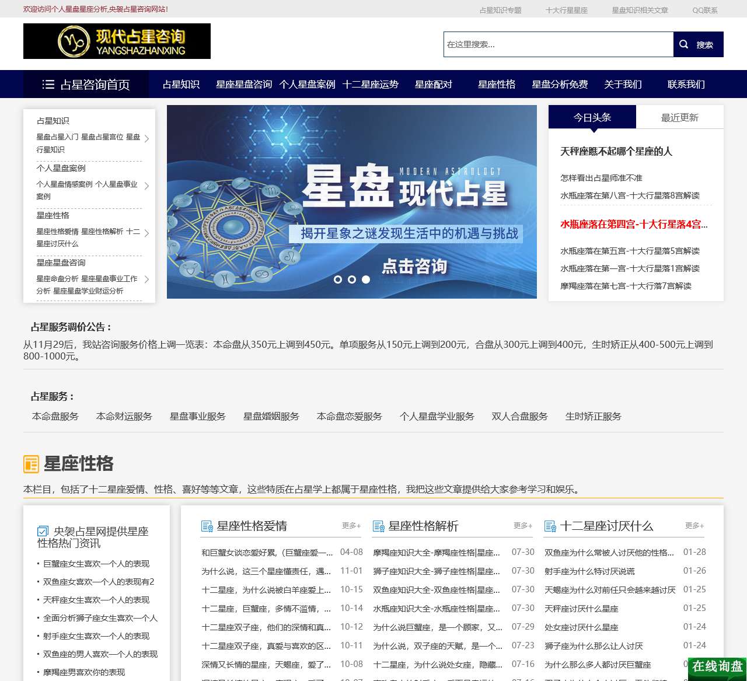This screenshot has height=681, width=747.
Task: Open article 射手座为什么特讨厌说谎
Action: click(x=589, y=571)
